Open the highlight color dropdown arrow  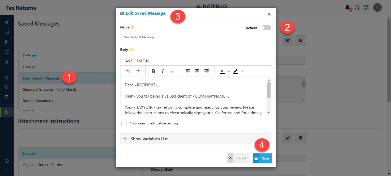(x=243, y=71)
